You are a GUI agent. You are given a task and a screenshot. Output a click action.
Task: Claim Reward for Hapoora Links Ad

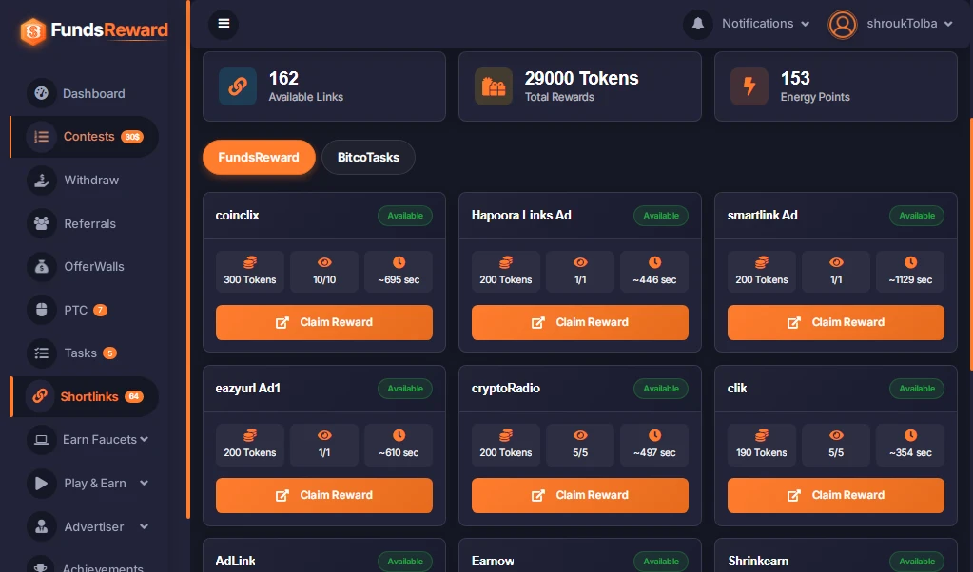[x=579, y=322]
